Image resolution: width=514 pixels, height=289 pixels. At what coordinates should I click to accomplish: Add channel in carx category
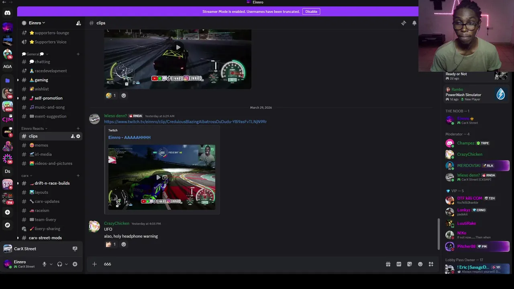pyautogui.click(x=78, y=175)
